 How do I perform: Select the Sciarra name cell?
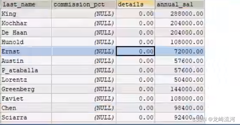26,117
